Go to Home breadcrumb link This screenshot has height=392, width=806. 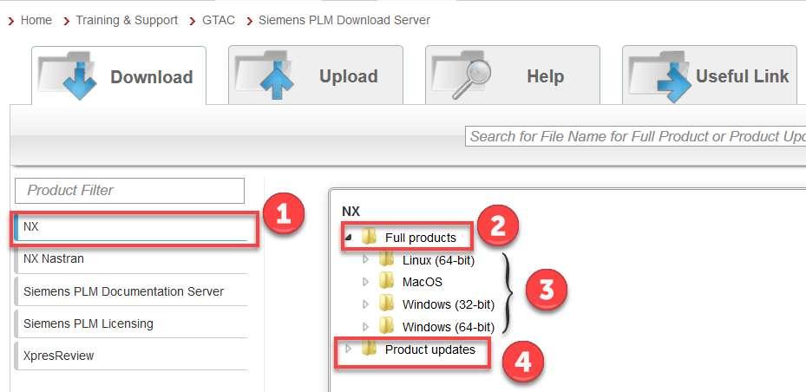[x=36, y=21]
